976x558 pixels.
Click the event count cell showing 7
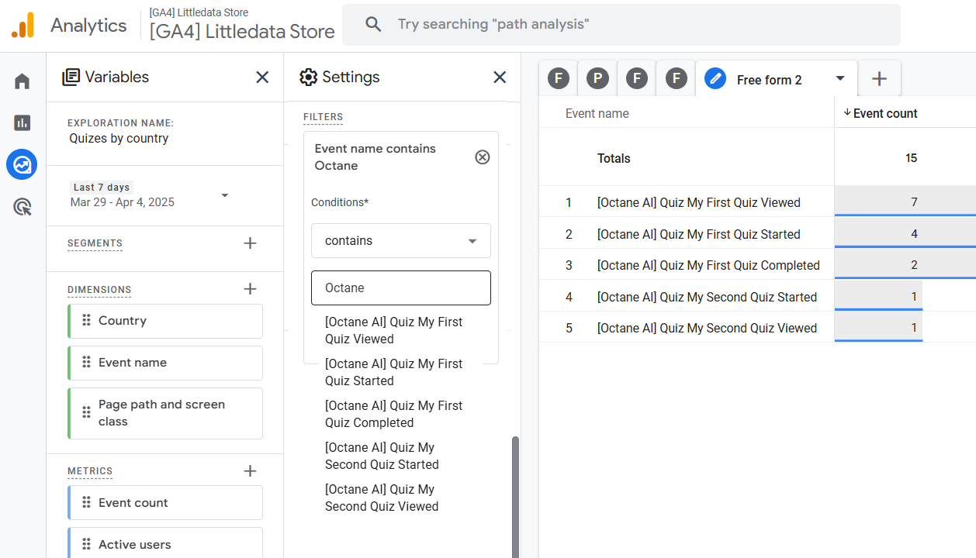tap(905, 202)
